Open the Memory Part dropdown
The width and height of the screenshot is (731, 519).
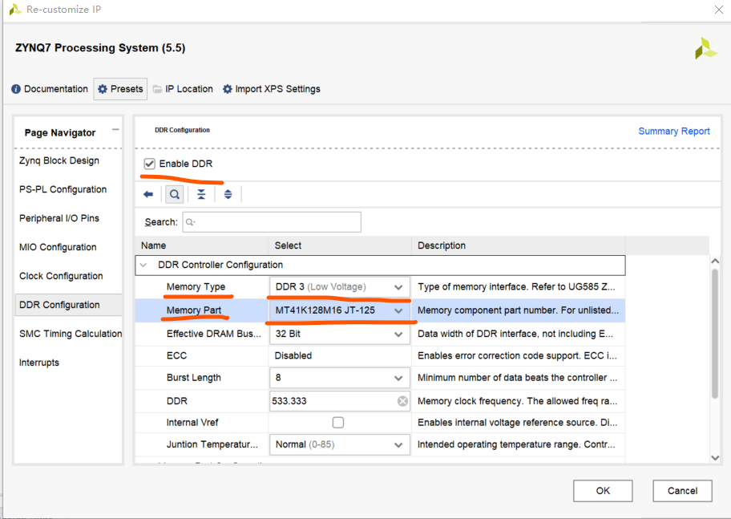coord(398,310)
